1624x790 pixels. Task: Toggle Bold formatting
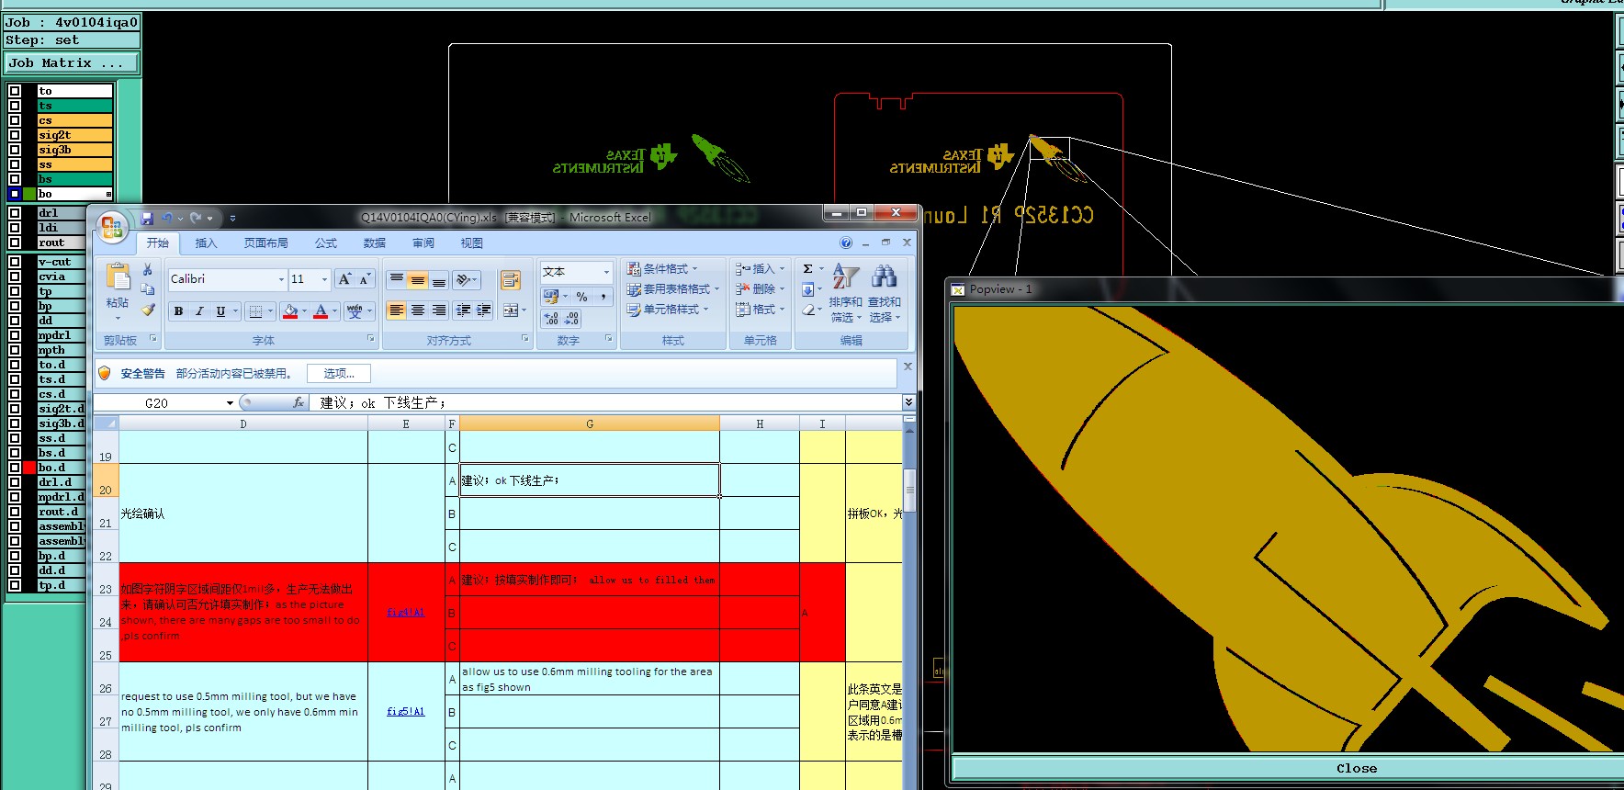[178, 311]
